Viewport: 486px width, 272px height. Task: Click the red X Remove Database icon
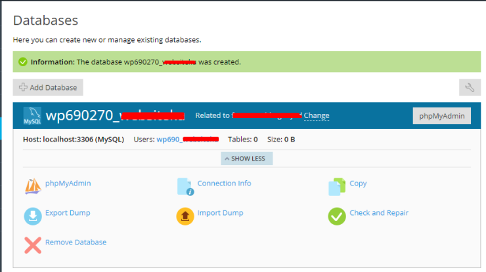(x=33, y=245)
